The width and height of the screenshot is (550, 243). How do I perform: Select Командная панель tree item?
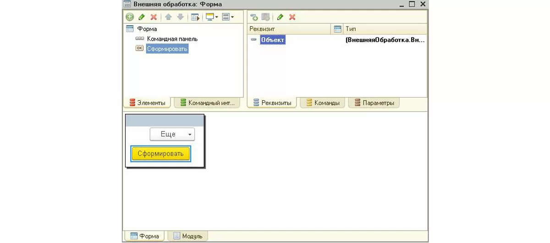pos(172,39)
